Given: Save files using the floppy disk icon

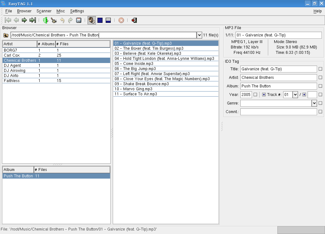Looking at the screenshot, I should coord(79,20).
